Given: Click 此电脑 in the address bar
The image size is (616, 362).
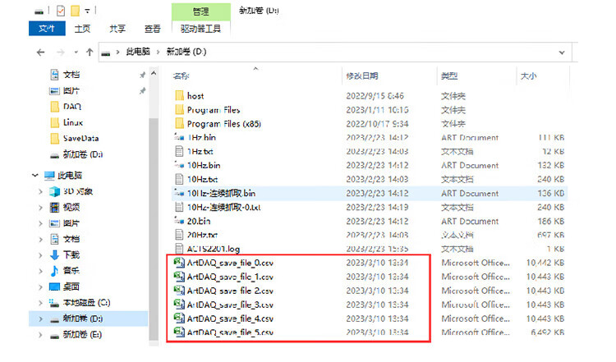Looking at the screenshot, I should click(137, 51).
